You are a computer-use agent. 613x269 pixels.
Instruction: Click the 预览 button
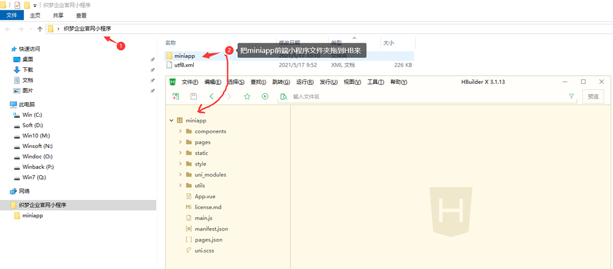coord(593,97)
